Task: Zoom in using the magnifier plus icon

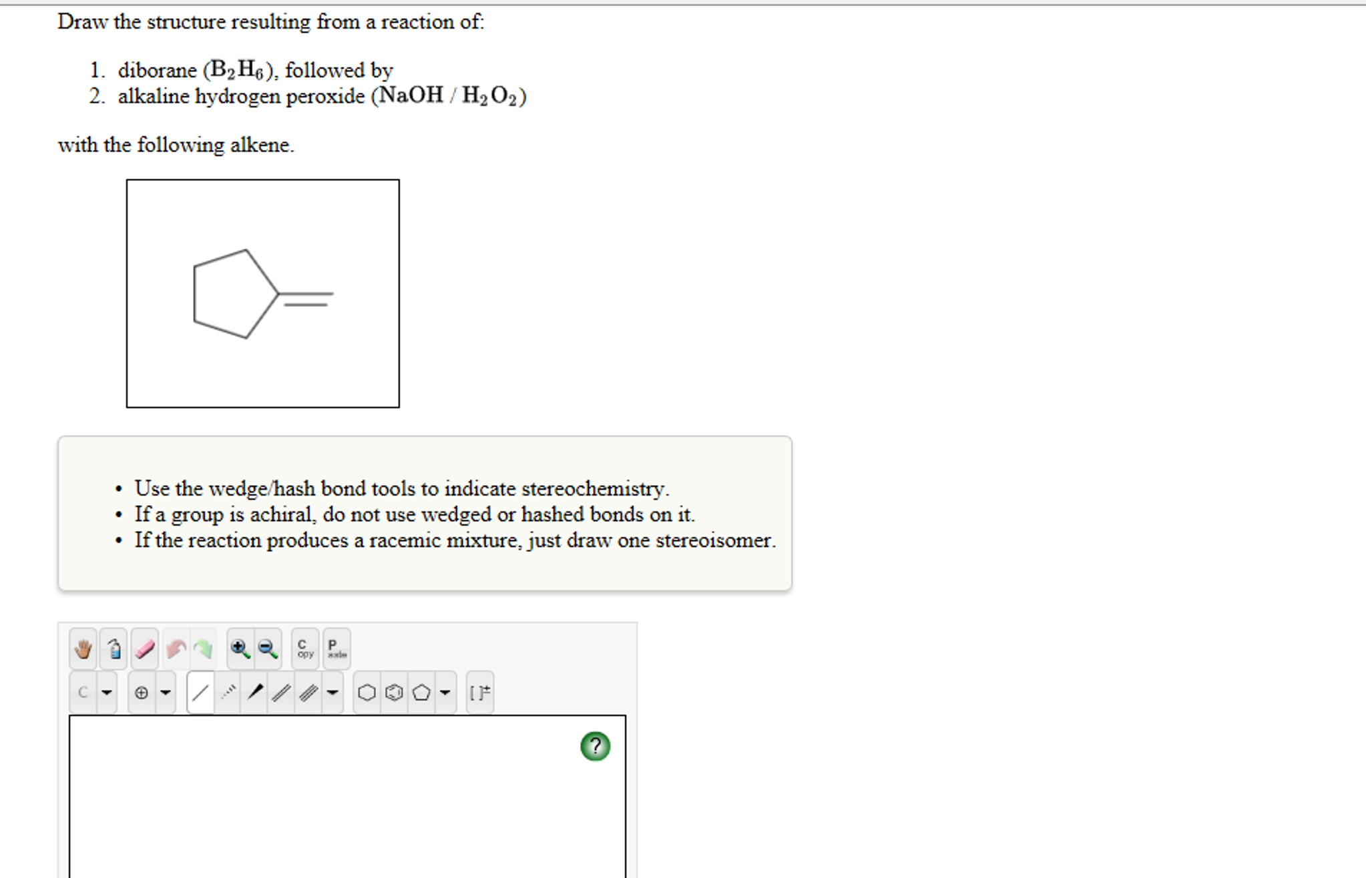Action: [x=238, y=648]
